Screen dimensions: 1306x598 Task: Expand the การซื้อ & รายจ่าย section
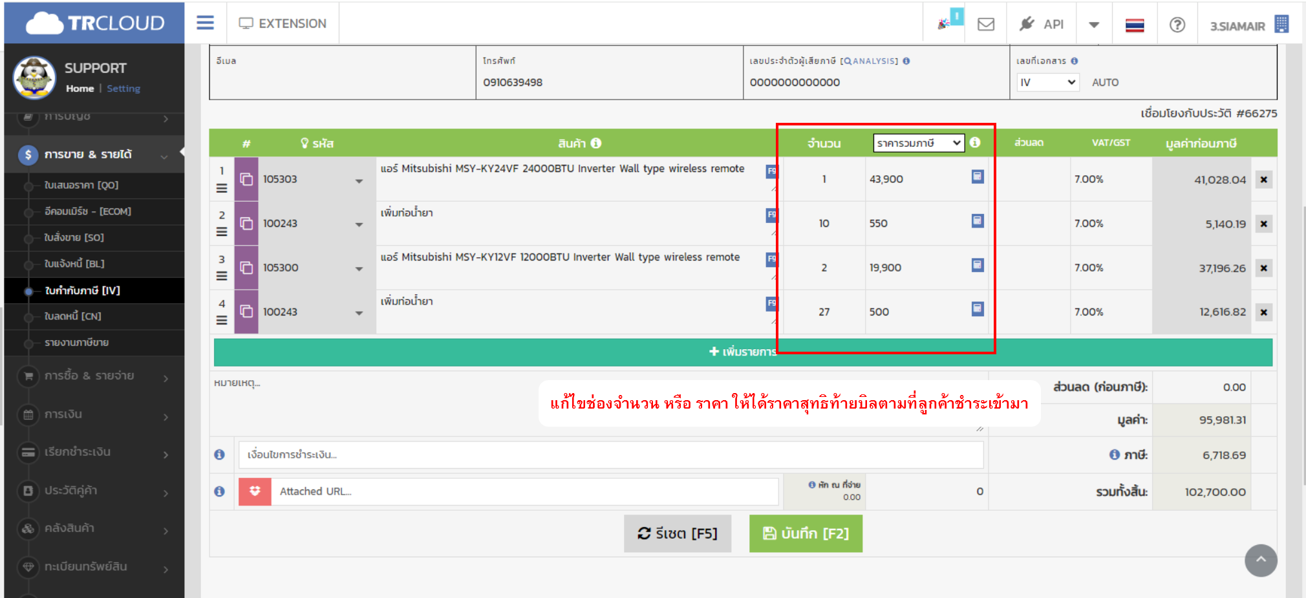click(x=94, y=376)
